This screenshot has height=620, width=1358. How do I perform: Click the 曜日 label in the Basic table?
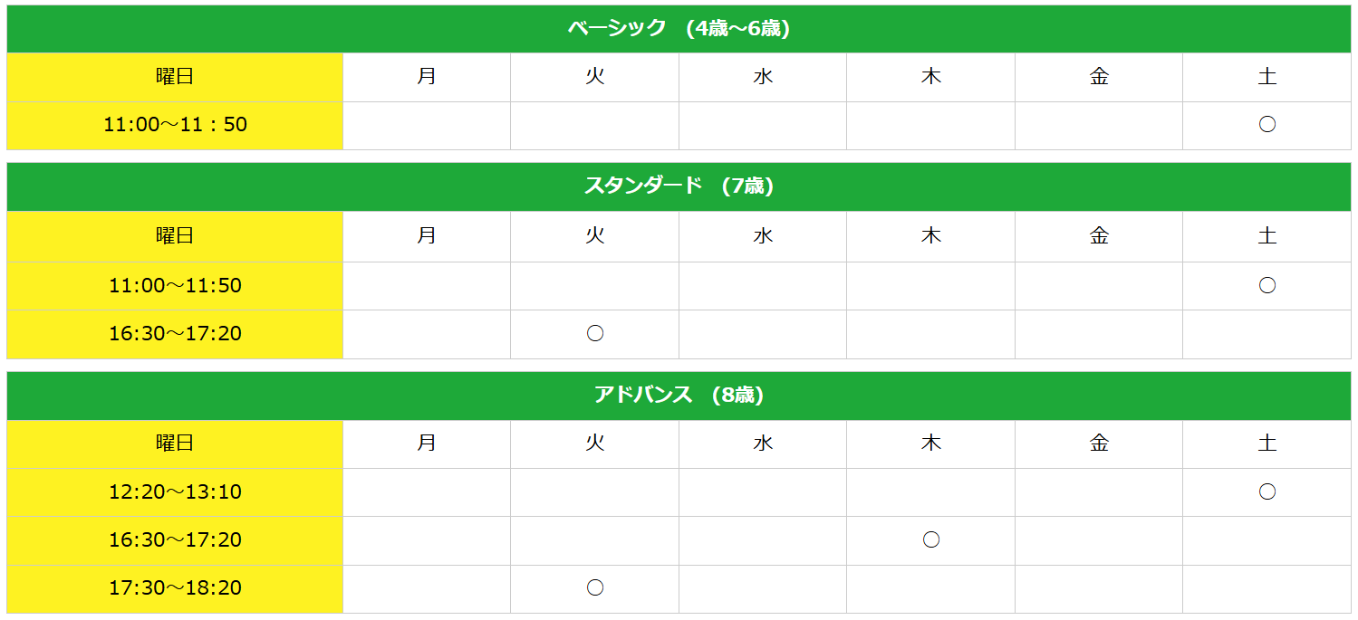[x=175, y=77]
